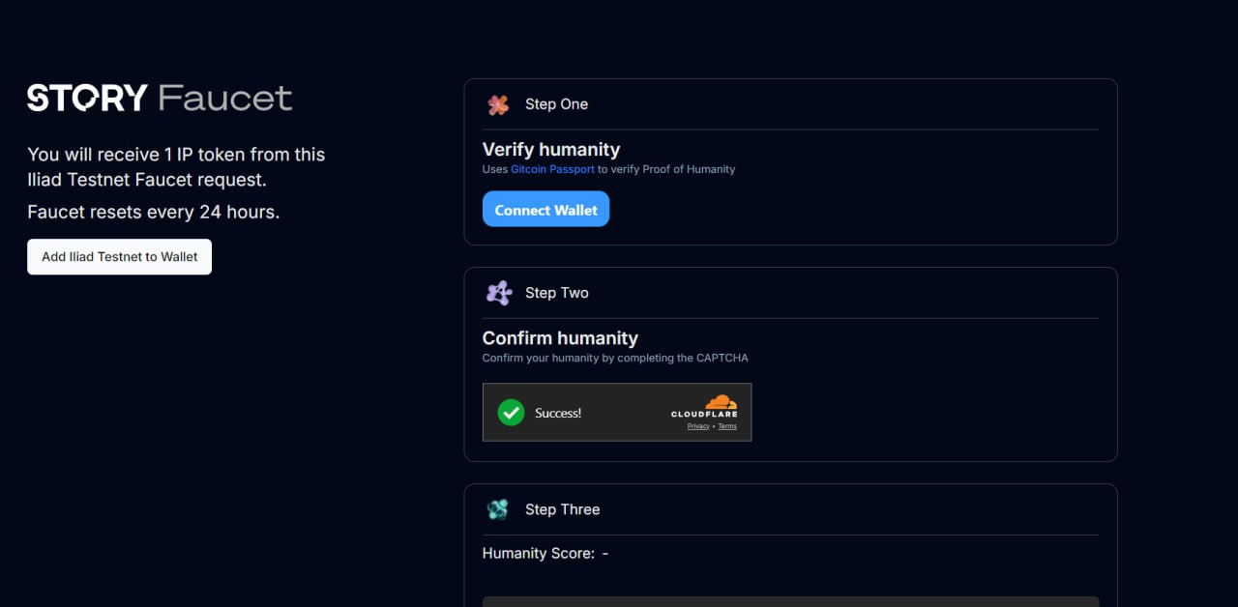Re-verify humanity via the CAPTCHA widget
The width and height of the screenshot is (1238, 607).
pos(616,413)
